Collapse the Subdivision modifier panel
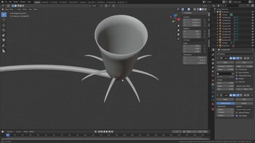 click(218, 95)
